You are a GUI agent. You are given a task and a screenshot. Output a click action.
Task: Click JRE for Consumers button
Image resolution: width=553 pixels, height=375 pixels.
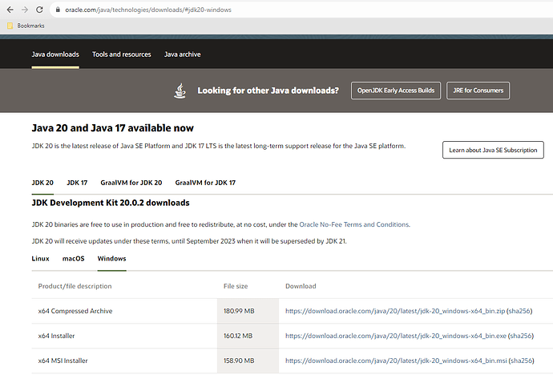478,91
